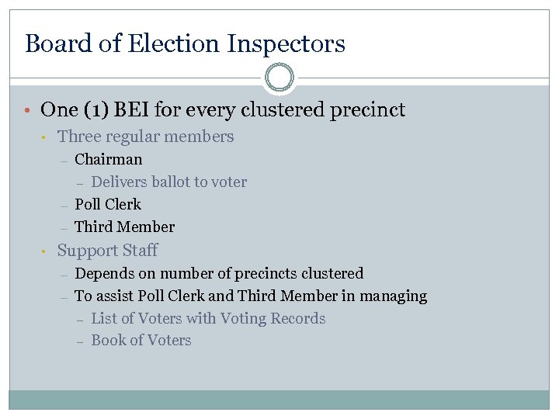Select the "Support Staff" sub-bullet text
The image size is (559, 419).
point(107,251)
